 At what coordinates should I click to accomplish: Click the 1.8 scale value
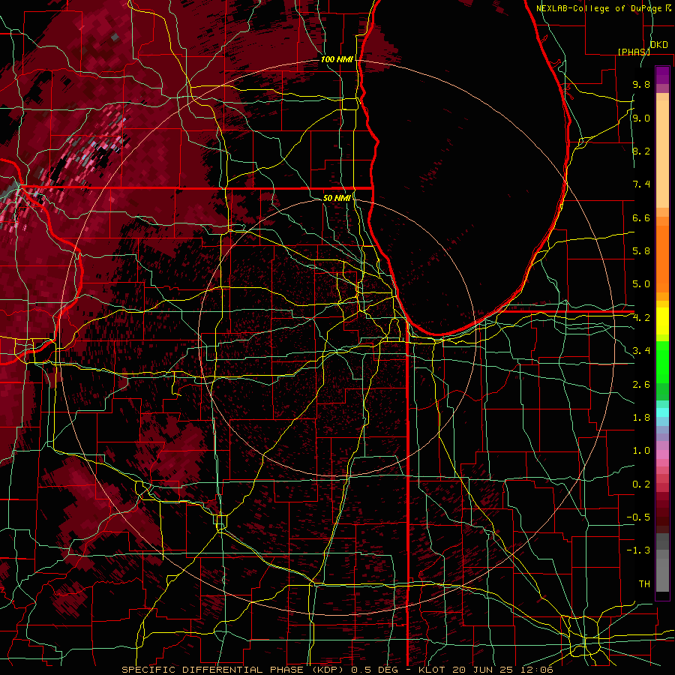coord(641,418)
